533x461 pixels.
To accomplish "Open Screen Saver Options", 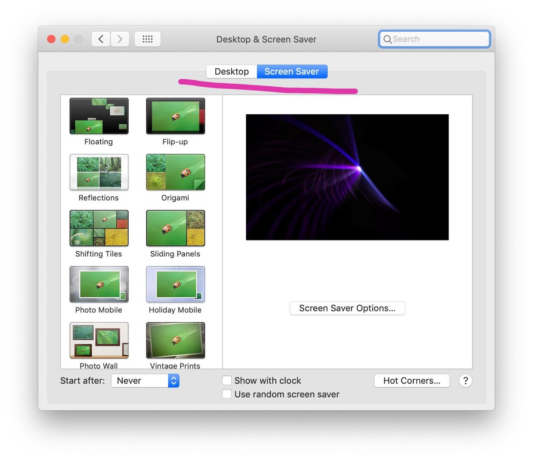I will tap(347, 308).
